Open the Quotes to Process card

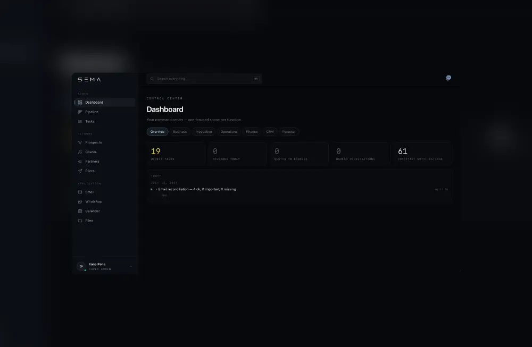point(300,154)
